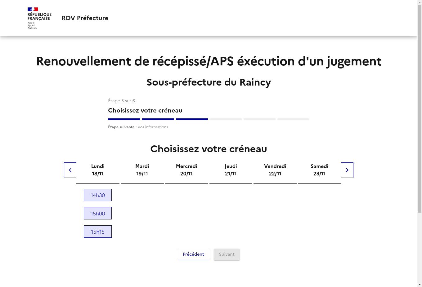This screenshot has height=287, width=422.
Task: Show next week with right chevron
Action: [347, 170]
